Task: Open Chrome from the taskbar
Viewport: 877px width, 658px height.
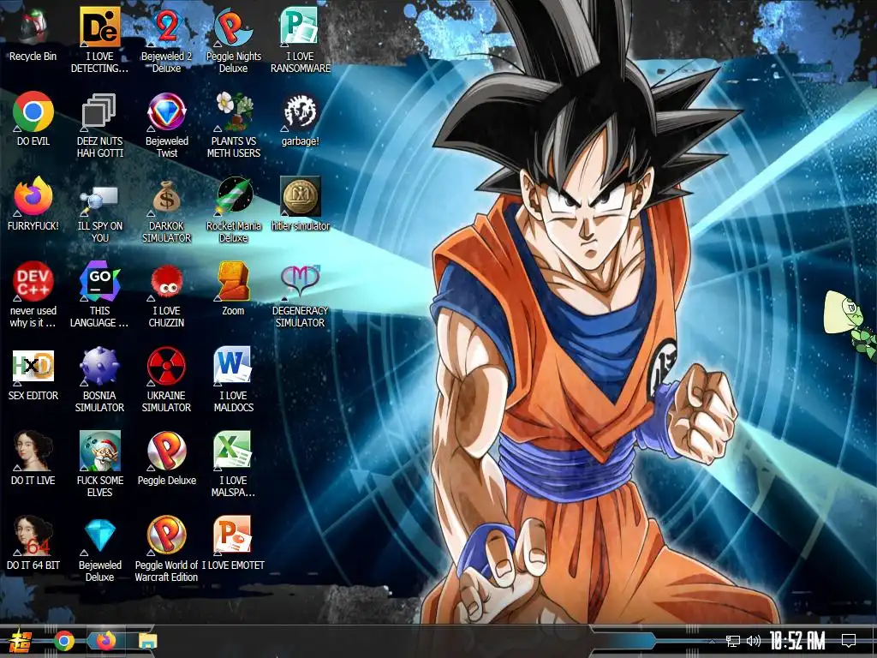Action: [x=63, y=641]
